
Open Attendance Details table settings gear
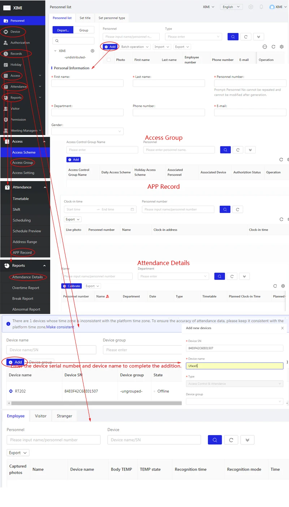click(283, 286)
